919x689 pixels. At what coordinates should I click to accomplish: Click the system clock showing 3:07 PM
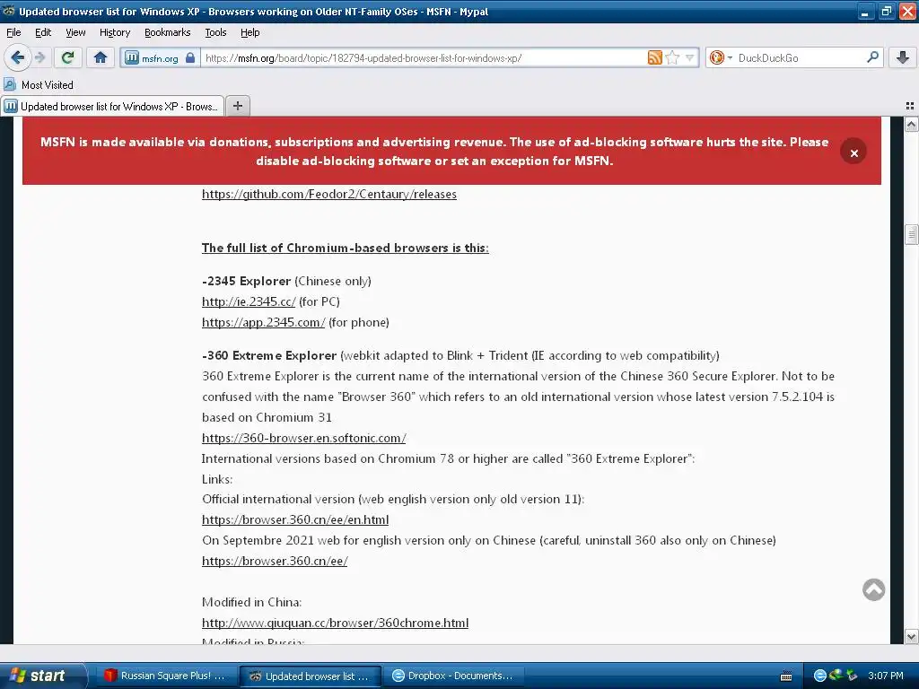coord(886,676)
